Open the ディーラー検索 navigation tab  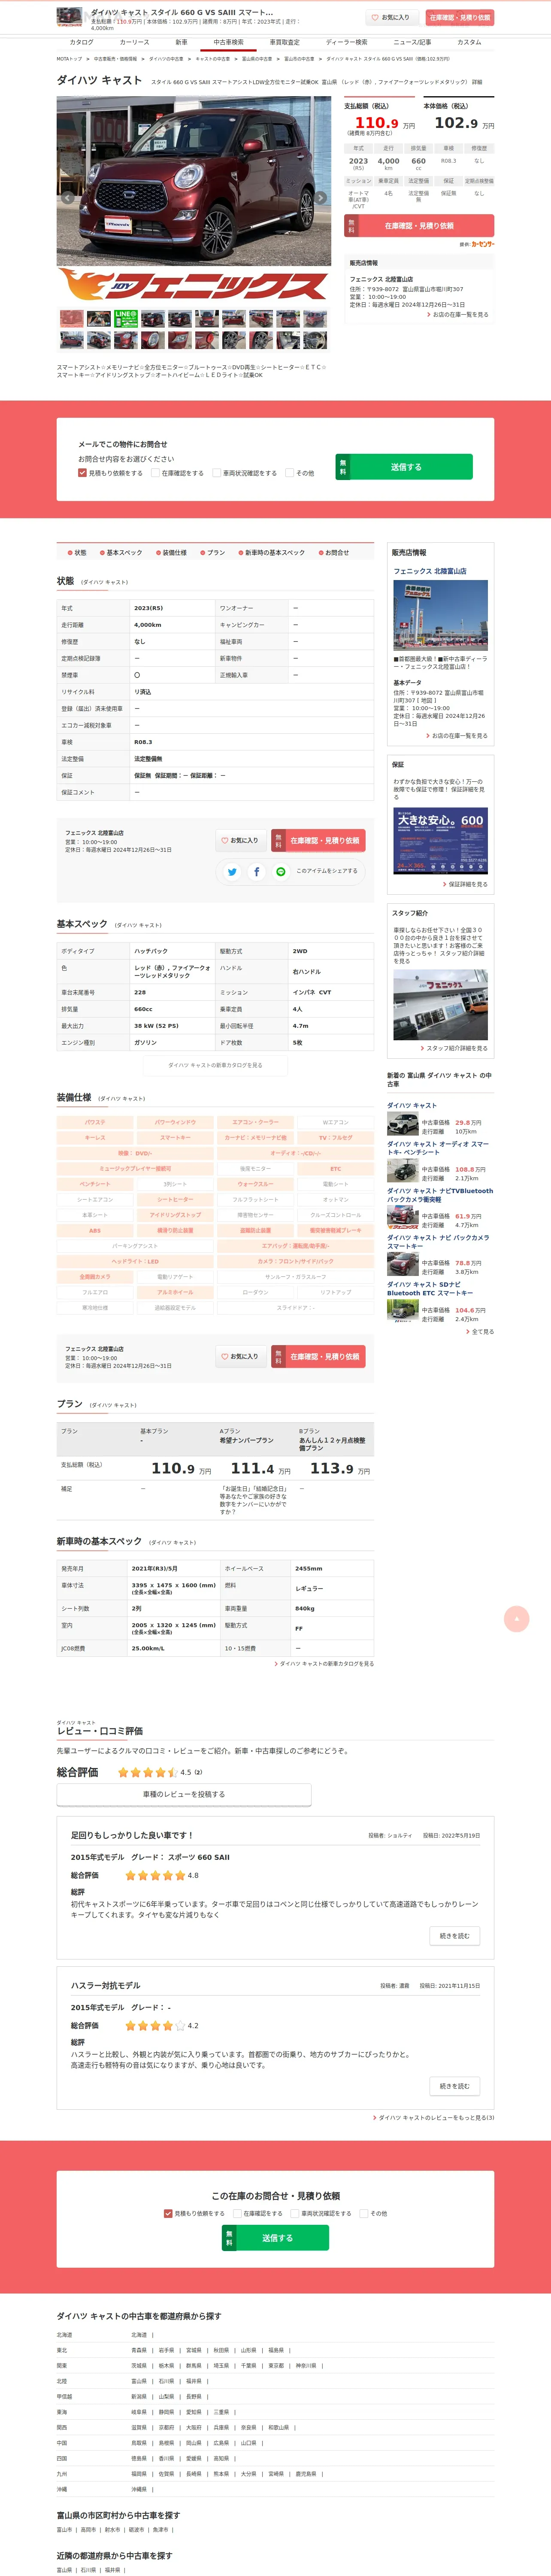[x=346, y=43]
